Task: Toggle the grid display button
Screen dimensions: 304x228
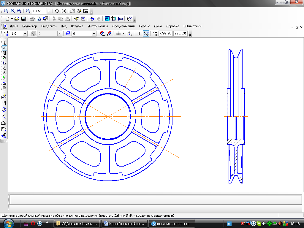Action: [118, 34]
